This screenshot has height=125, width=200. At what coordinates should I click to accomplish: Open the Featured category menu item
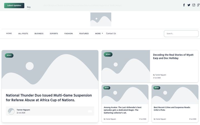click(x=84, y=34)
